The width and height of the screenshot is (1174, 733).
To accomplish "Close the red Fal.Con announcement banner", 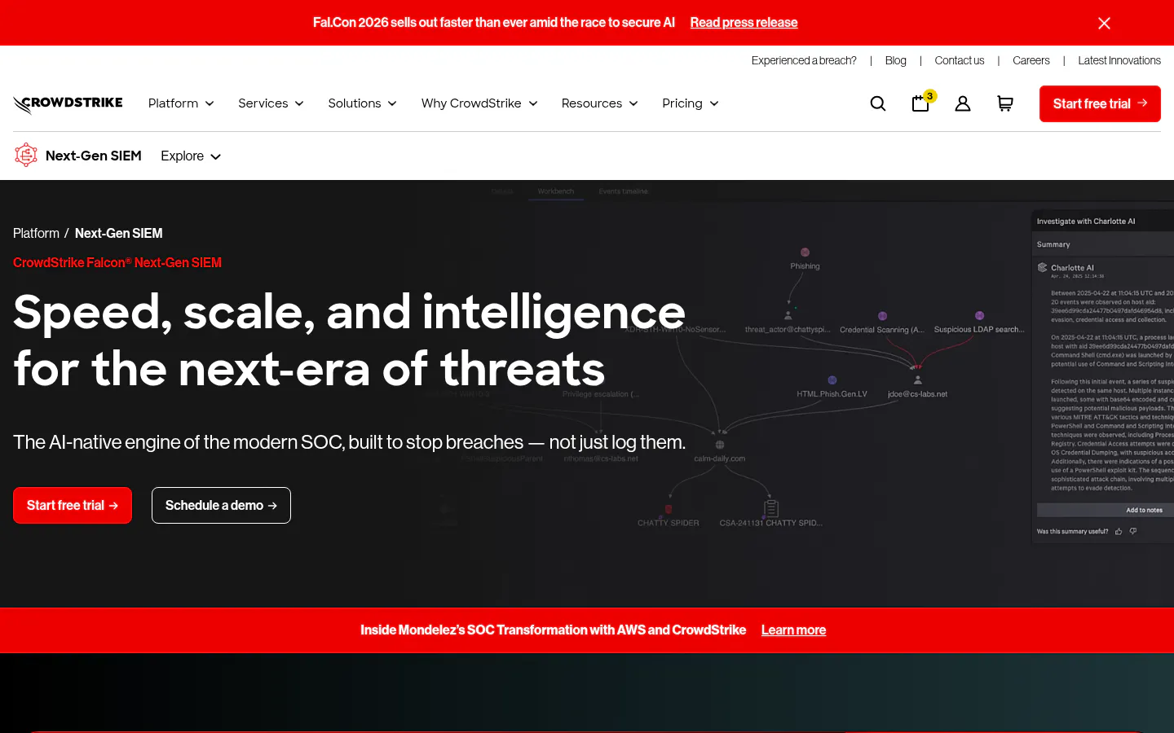I will point(1104,23).
